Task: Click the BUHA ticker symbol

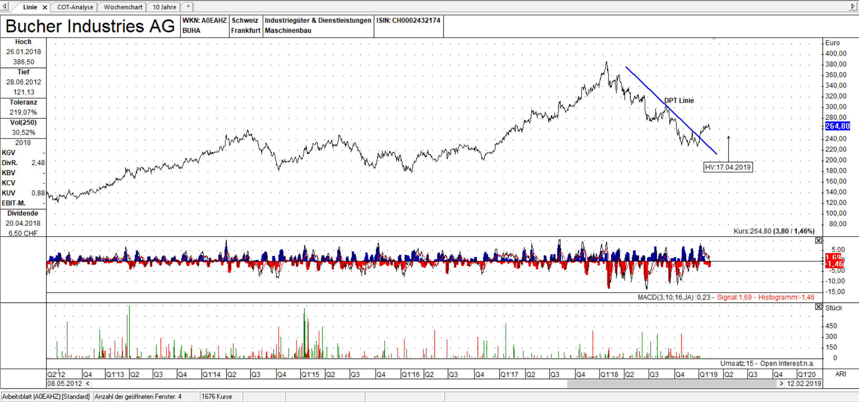Action: click(x=191, y=30)
